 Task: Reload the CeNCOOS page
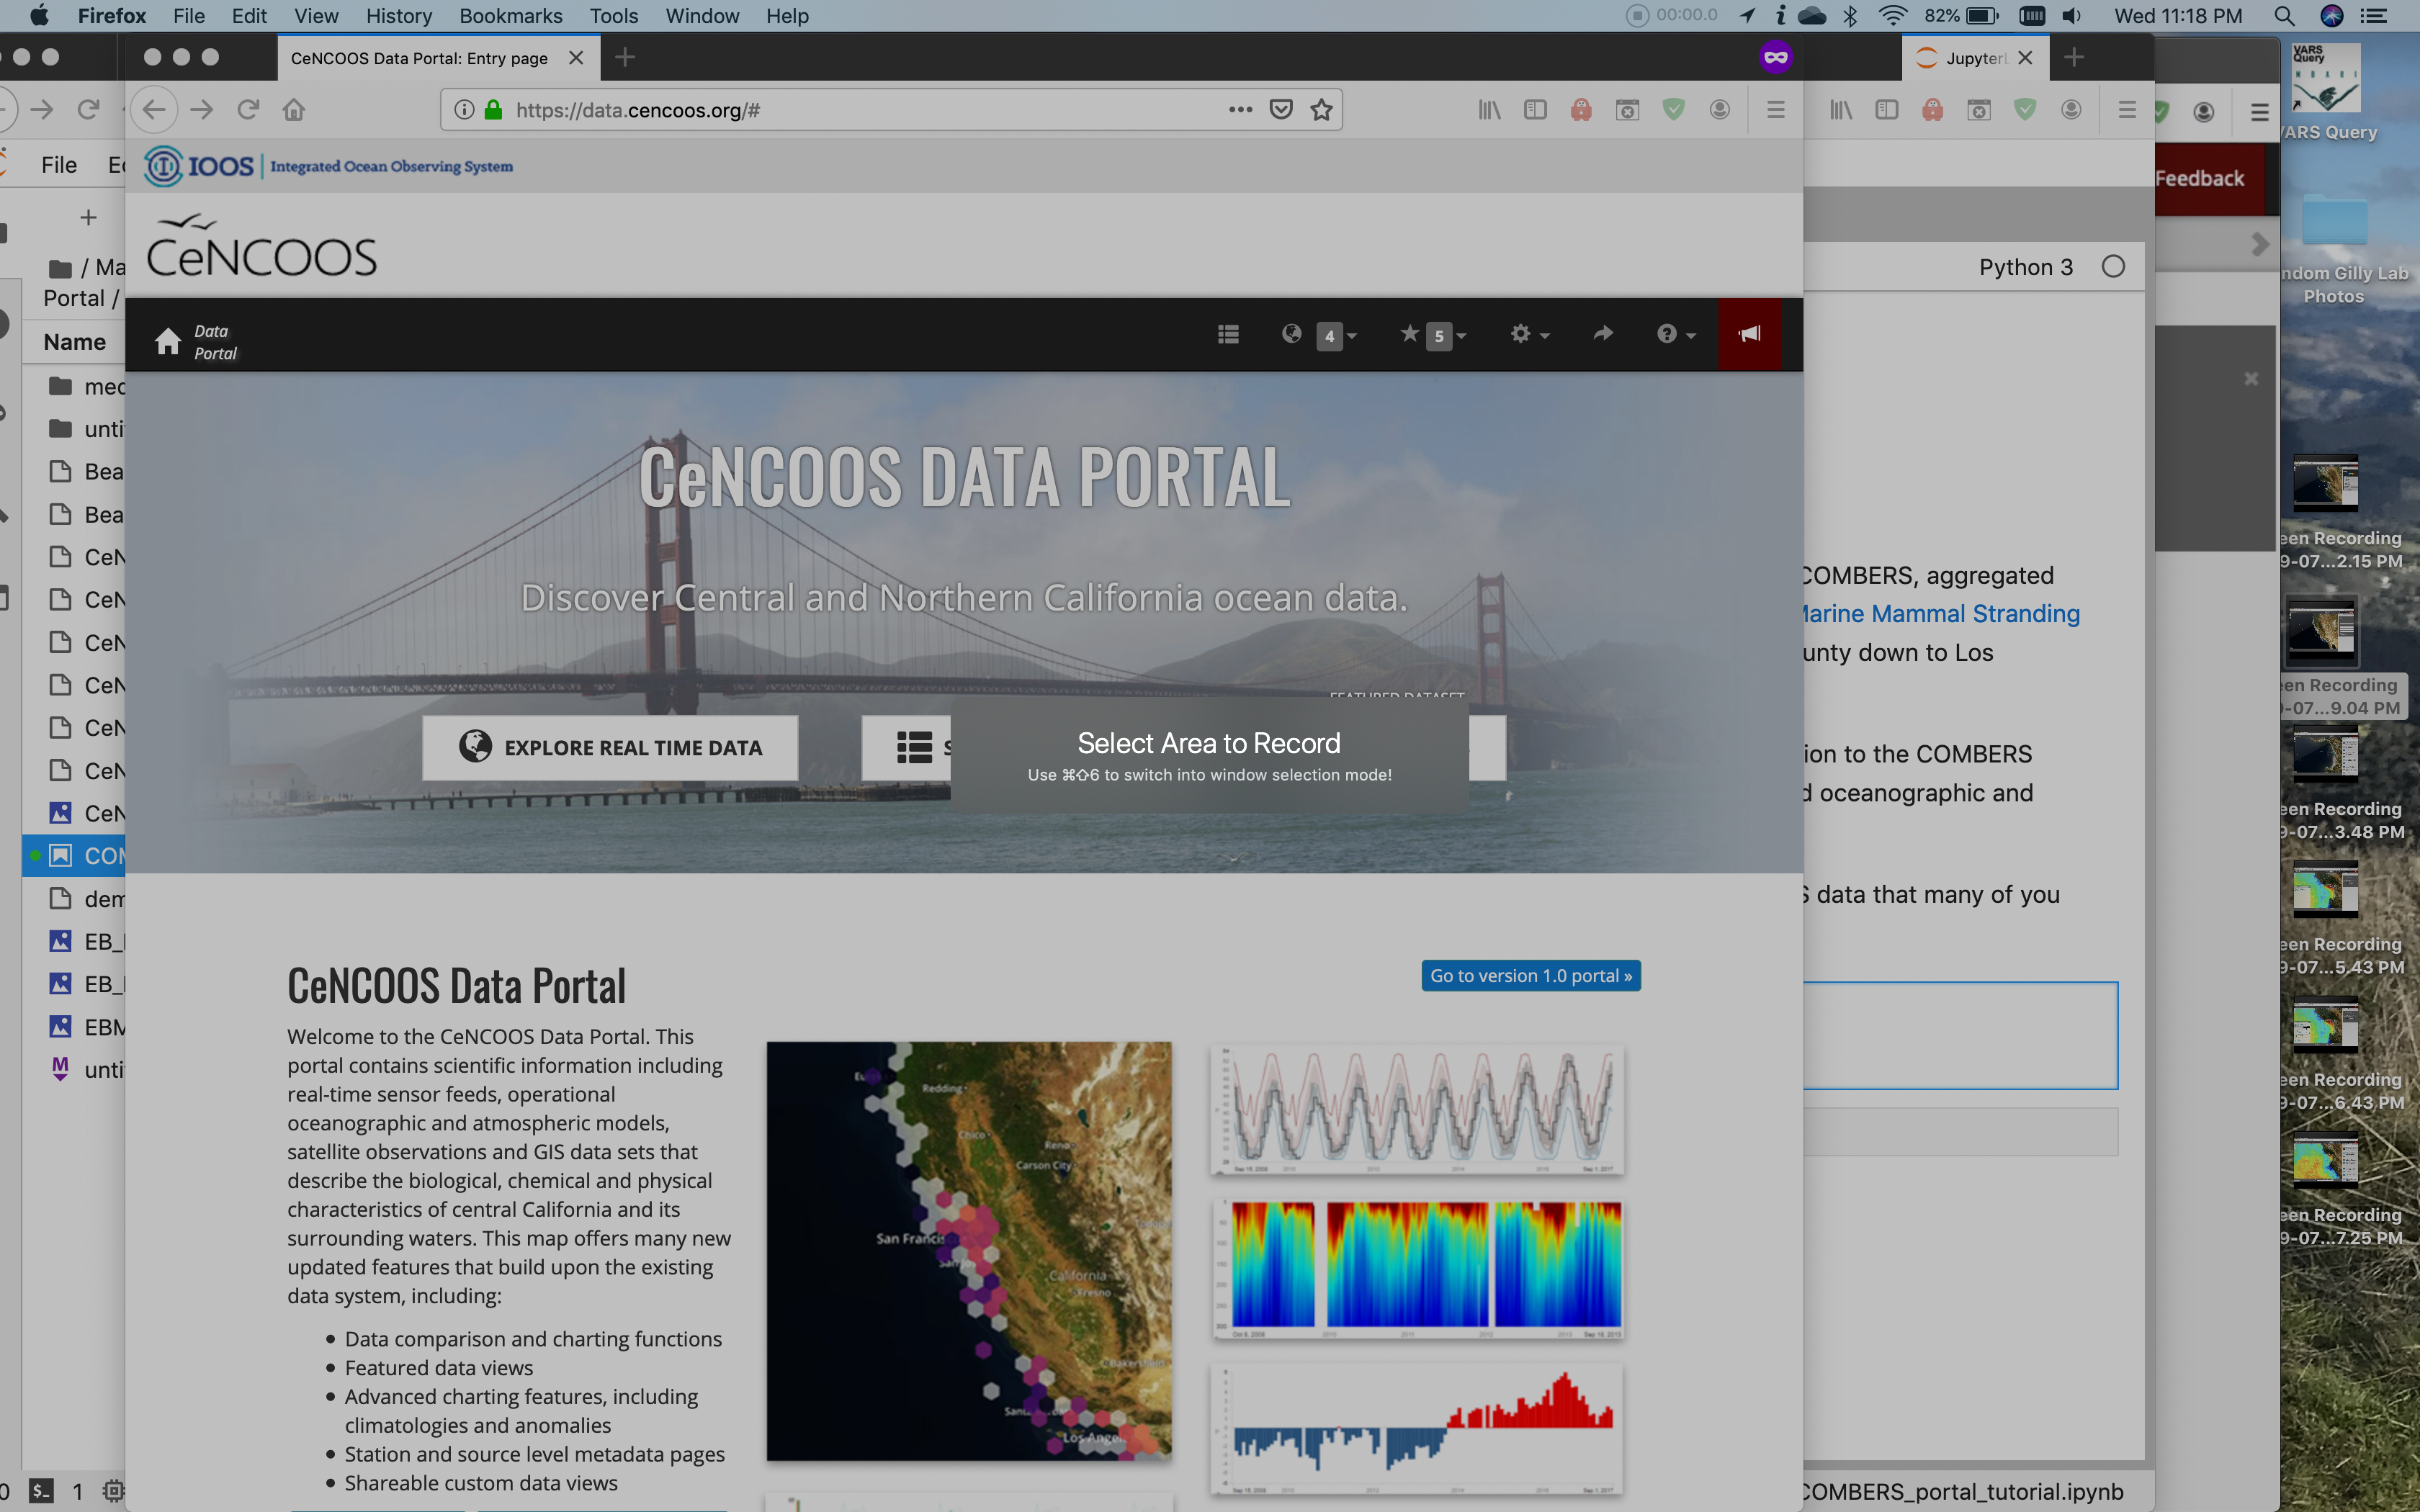click(248, 110)
